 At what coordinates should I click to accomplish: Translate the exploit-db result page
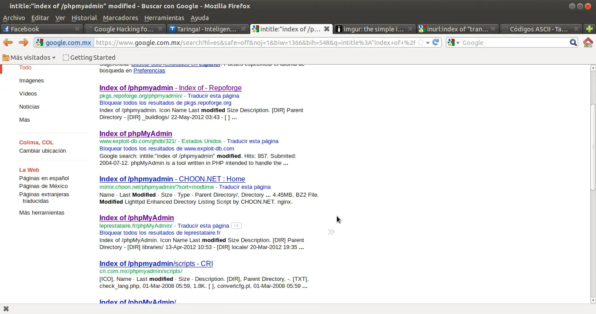point(253,141)
